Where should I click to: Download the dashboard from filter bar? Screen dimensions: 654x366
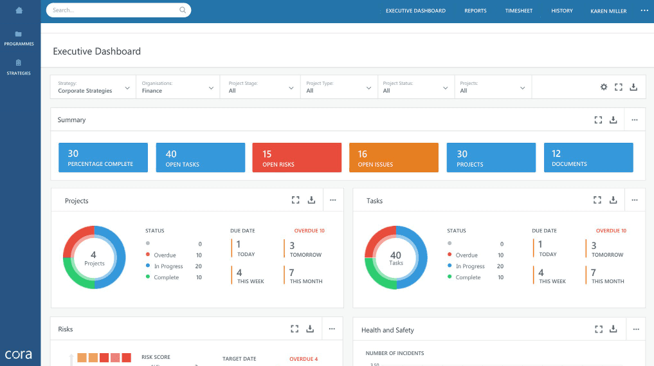[x=633, y=87]
